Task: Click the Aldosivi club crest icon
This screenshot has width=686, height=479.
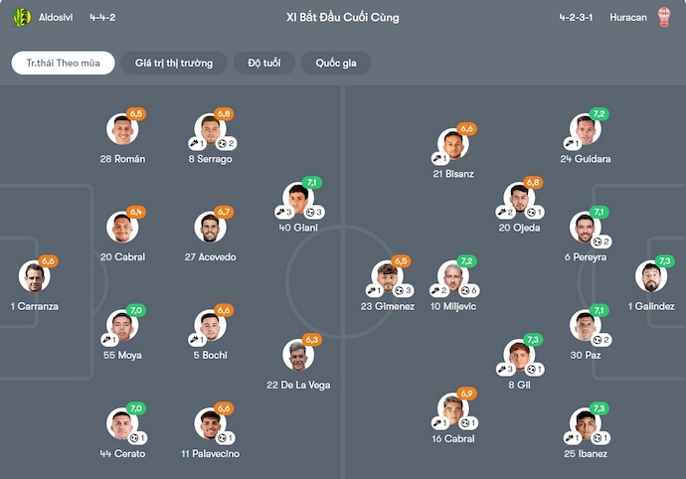Action: click(21, 17)
